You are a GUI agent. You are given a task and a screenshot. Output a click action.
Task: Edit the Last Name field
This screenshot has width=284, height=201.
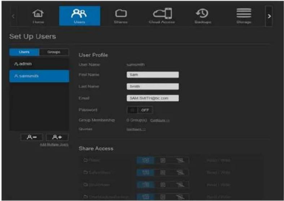pyautogui.click(x=153, y=86)
